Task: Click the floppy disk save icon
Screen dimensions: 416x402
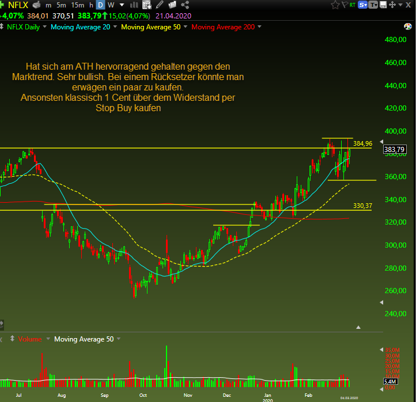Action: pyautogui.click(x=383, y=5)
